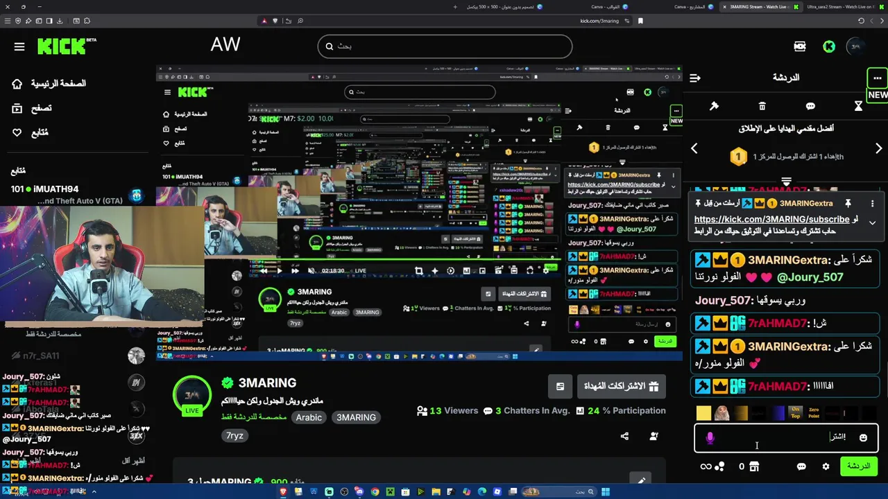The height and width of the screenshot is (499, 888).
Task: Click username Joury_507 in chat
Action: (x=723, y=300)
